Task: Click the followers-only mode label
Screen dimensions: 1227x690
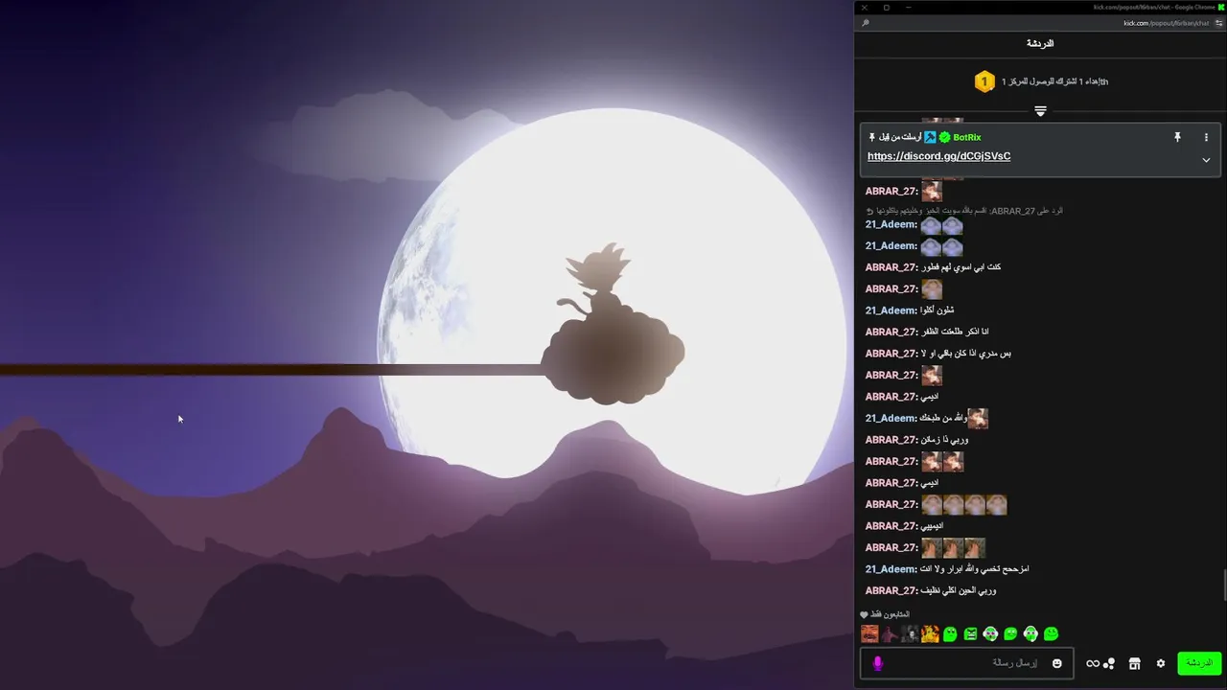Action: (890, 614)
